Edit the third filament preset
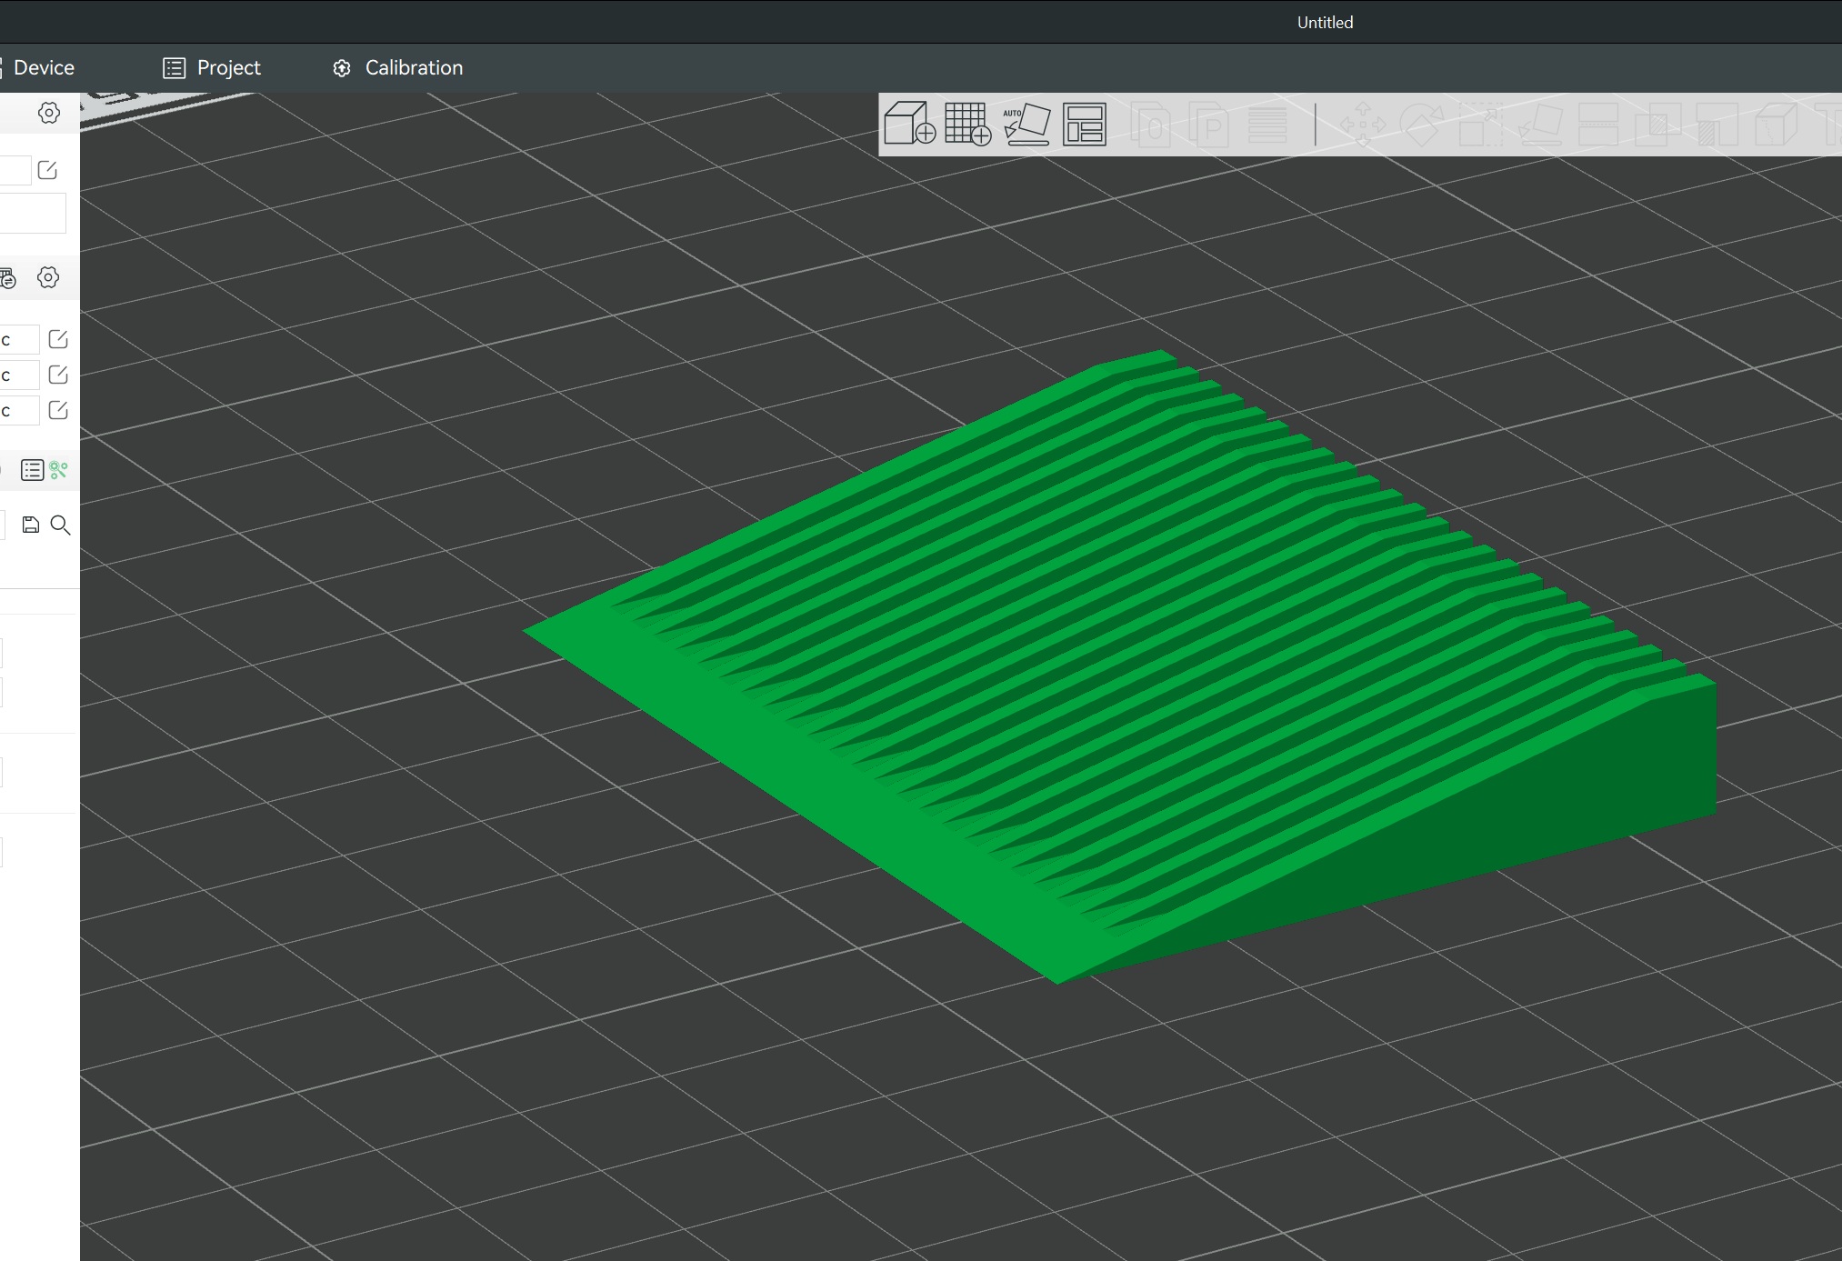The width and height of the screenshot is (1842, 1261). click(x=58, y=410)
